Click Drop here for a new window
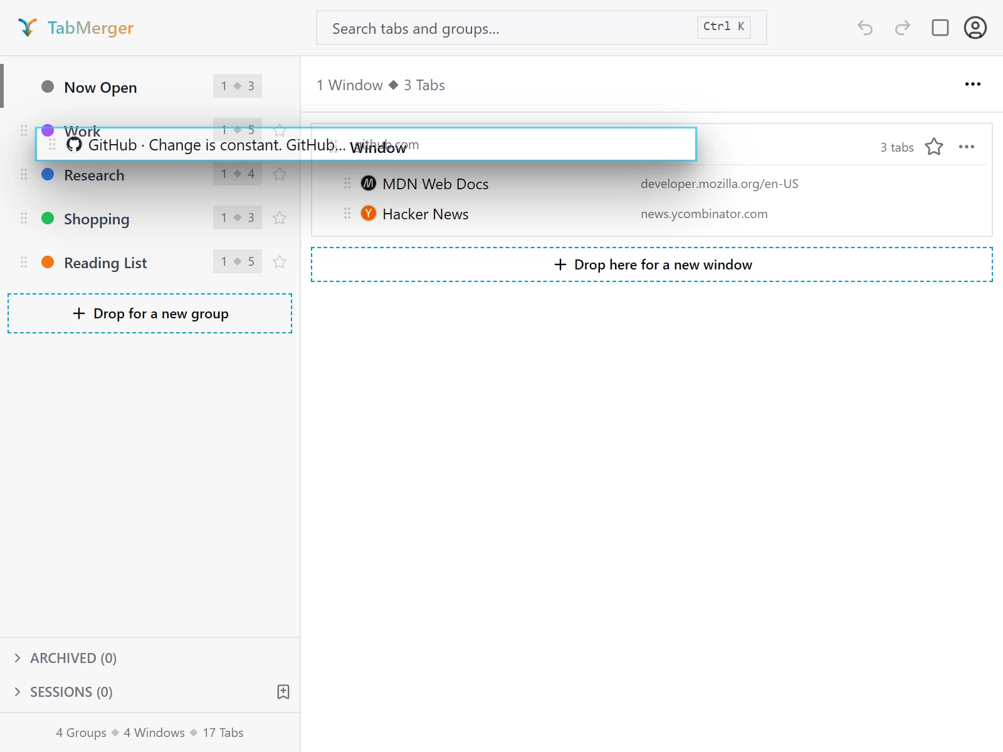Viewport: 1003px width, 752px height. pyautogui.click(x=652, y=264)
